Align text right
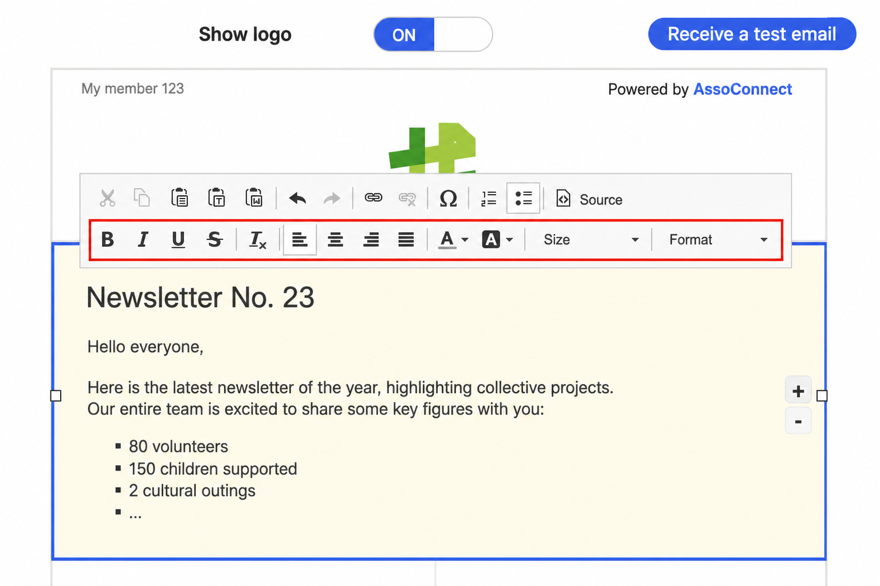Image resolution: width=880 pixels, height=586 pixels. click(x=371, y=239)
